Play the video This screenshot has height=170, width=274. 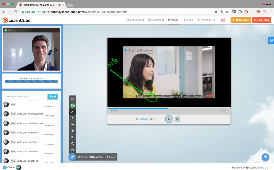tap(169, 119)
